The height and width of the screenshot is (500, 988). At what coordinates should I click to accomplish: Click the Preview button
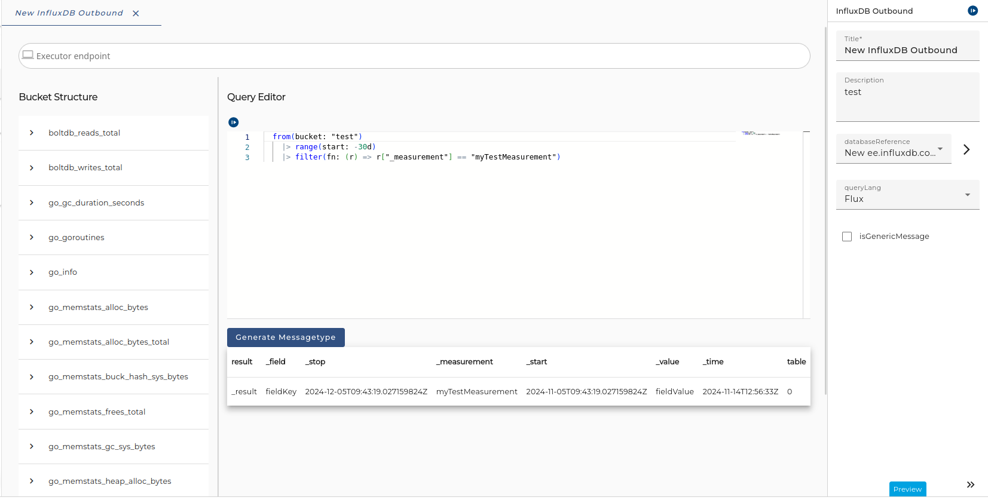[x=907, y=489]
